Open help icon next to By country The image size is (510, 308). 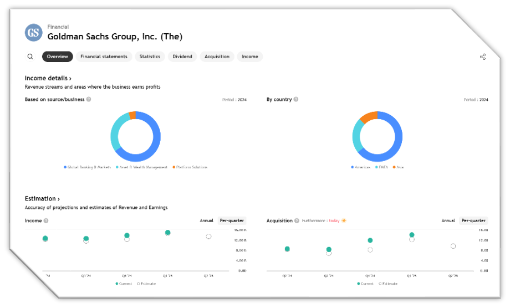tap(296, 99)
